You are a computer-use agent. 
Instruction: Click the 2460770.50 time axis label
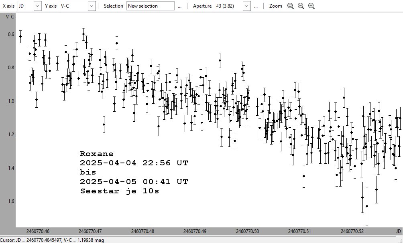248,231
